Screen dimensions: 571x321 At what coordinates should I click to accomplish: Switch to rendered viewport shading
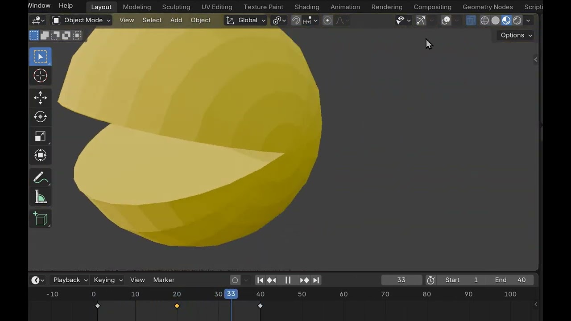(x=517, y=20)
